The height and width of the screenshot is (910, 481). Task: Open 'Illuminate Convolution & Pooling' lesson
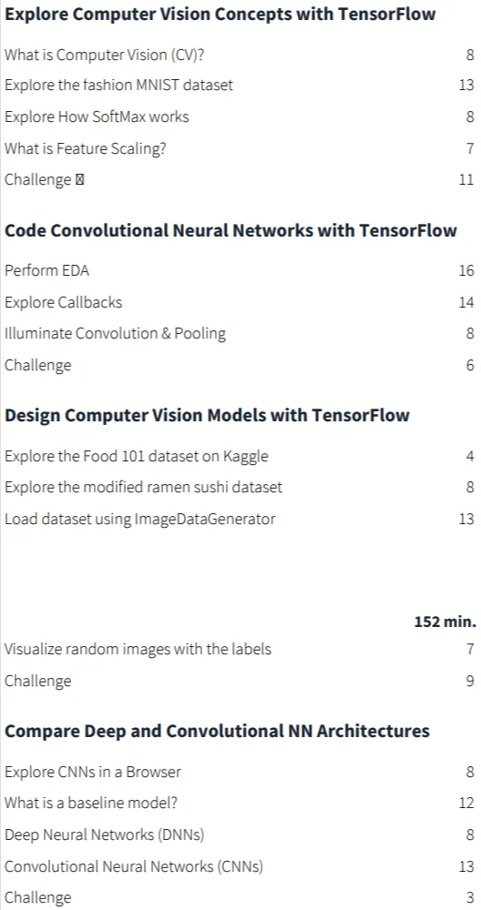(115, 334)
